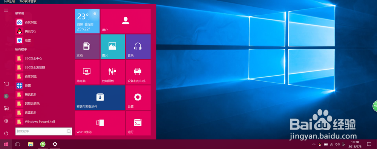Viewport: 377px width, 149px height.
Task: Expand the 迅雷软件 folder
Action: (x=43, y=113)
